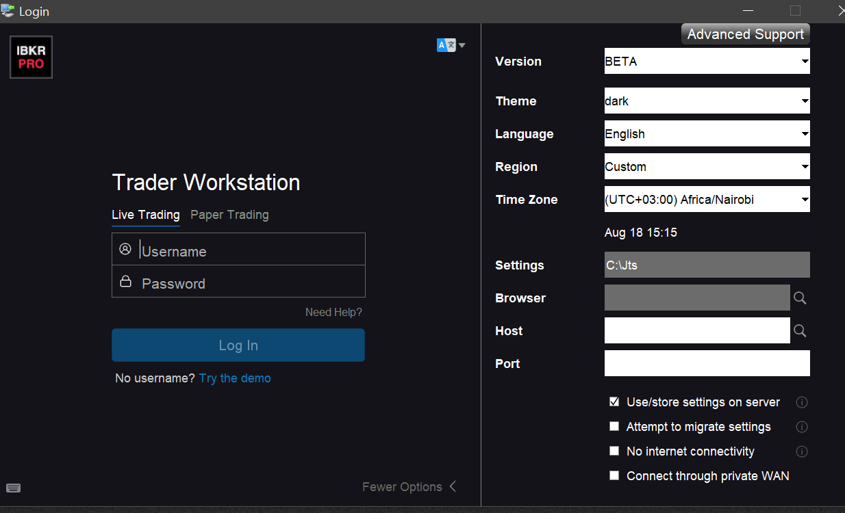Click the IBKR PRO logo
Screen dimensions: 845x513
[x=31, y=57]
